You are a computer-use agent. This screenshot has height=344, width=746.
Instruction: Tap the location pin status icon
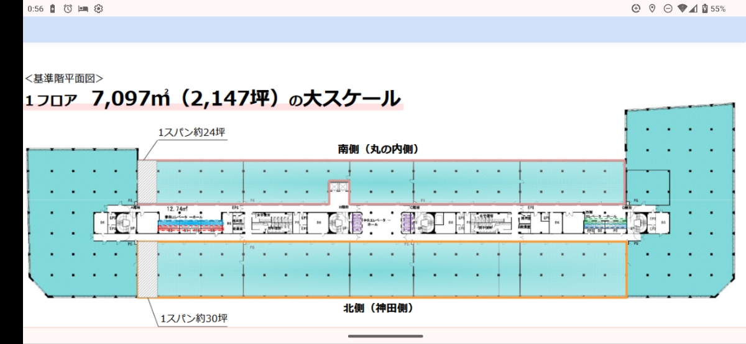pyautogui.click(x=652, y=9)
